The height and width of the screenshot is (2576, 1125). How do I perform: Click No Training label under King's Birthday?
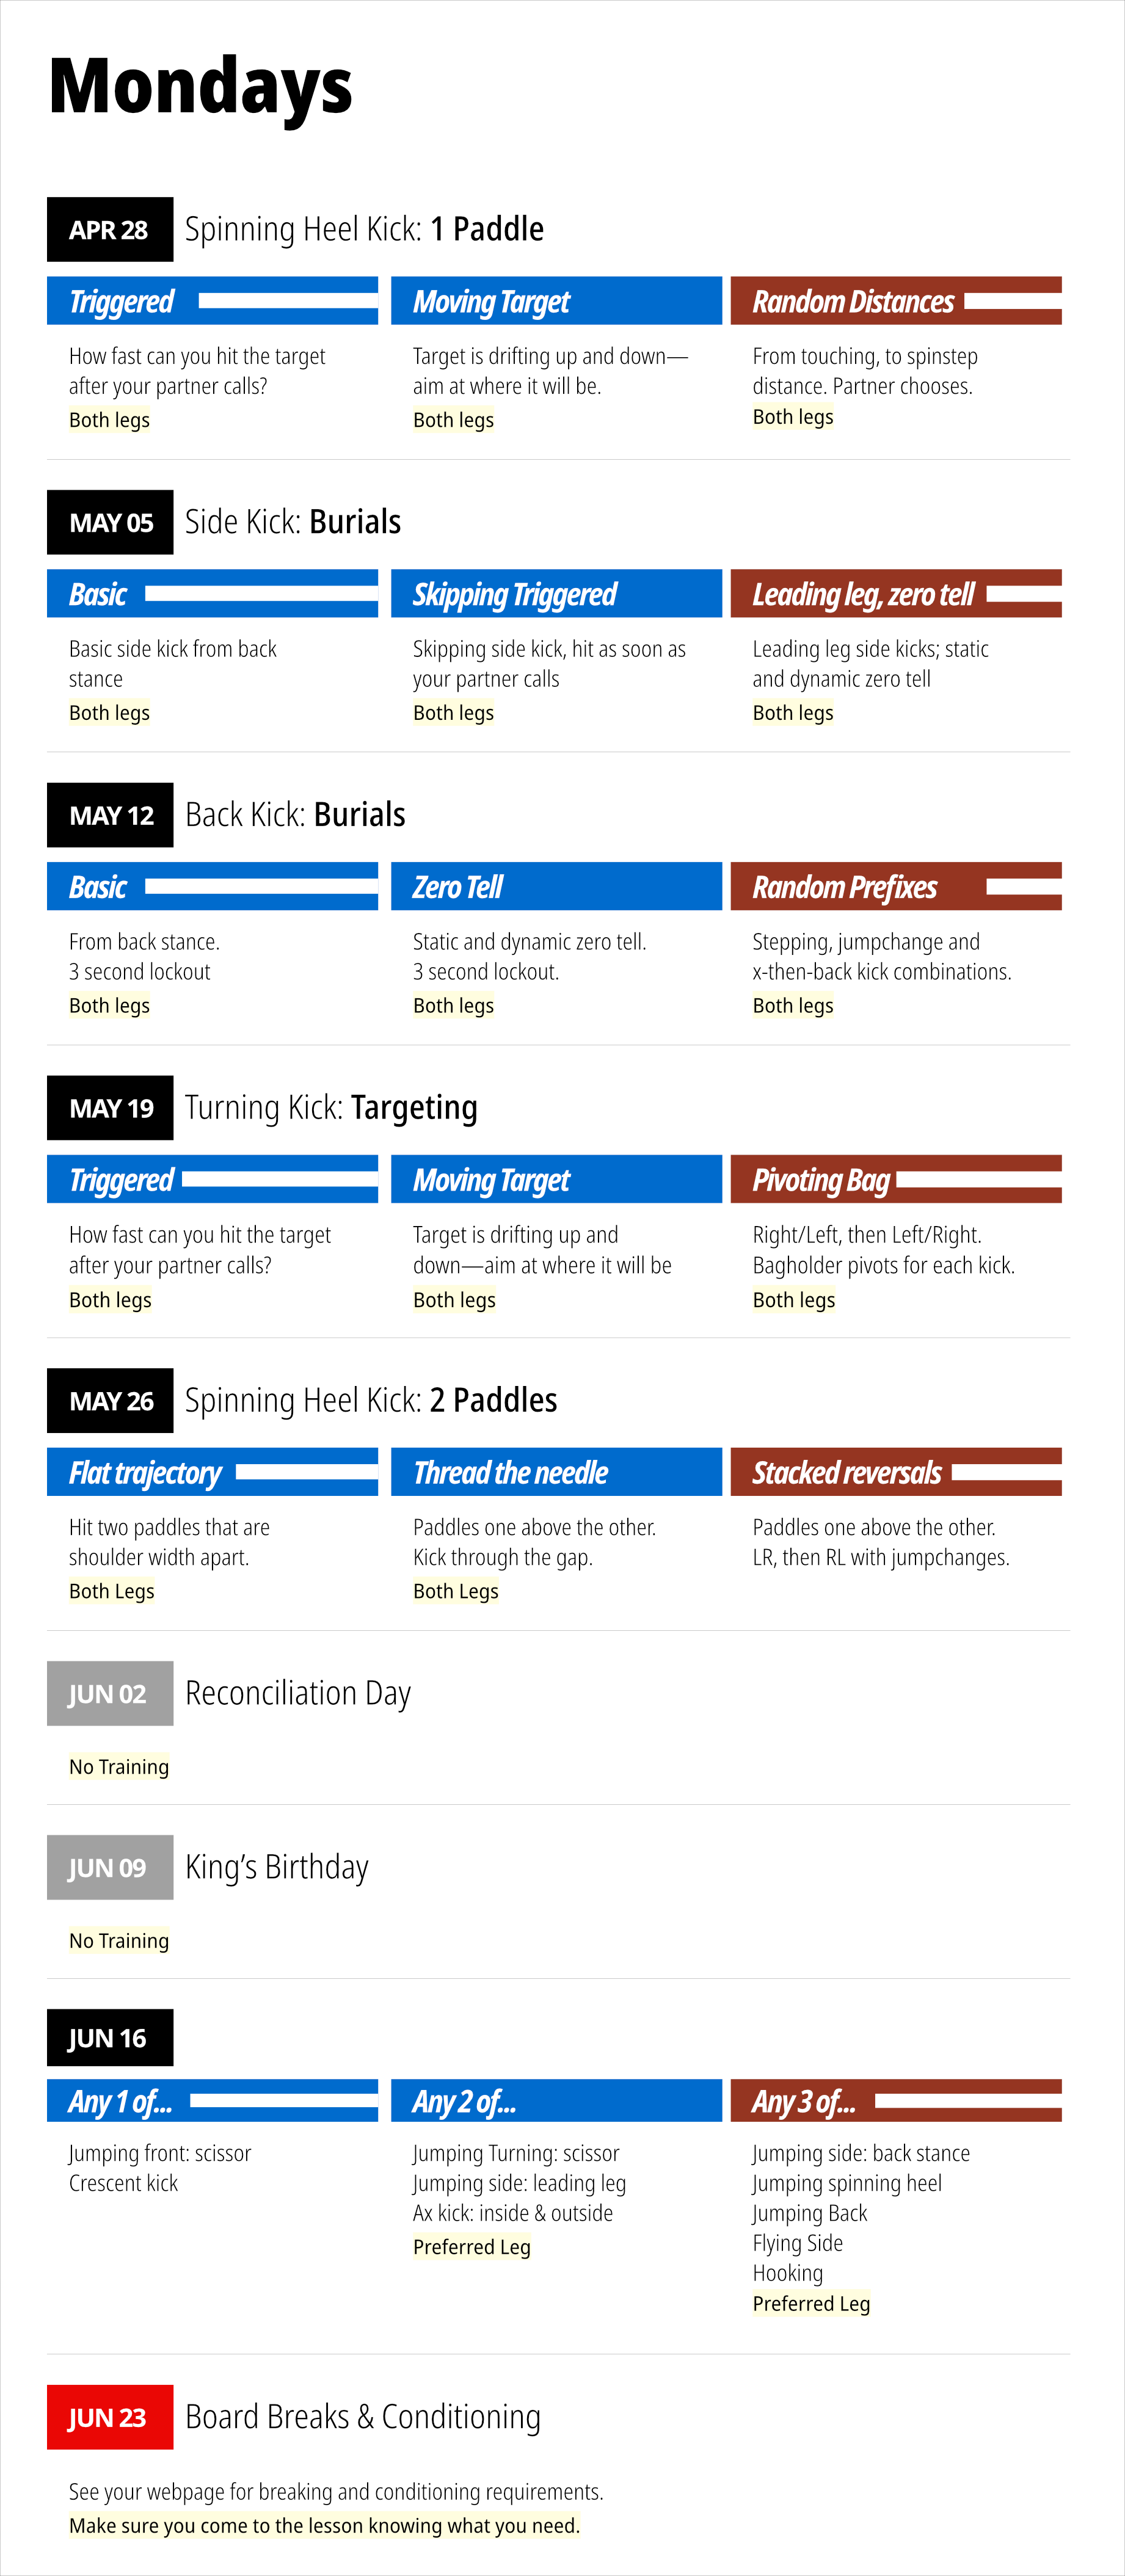pos(119,1941)
